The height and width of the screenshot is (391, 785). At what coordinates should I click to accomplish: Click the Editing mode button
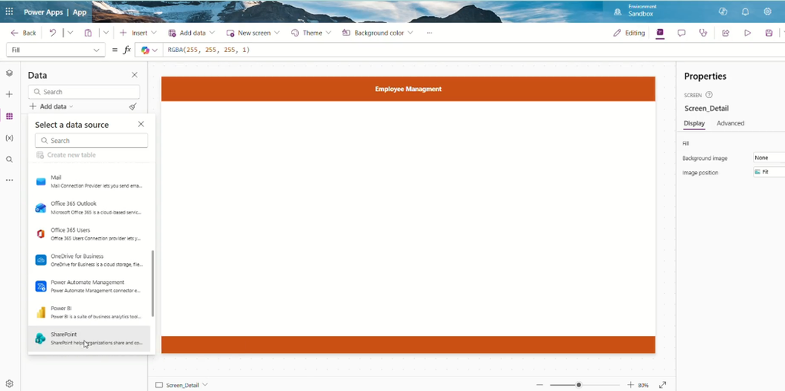tap(629, 33)
